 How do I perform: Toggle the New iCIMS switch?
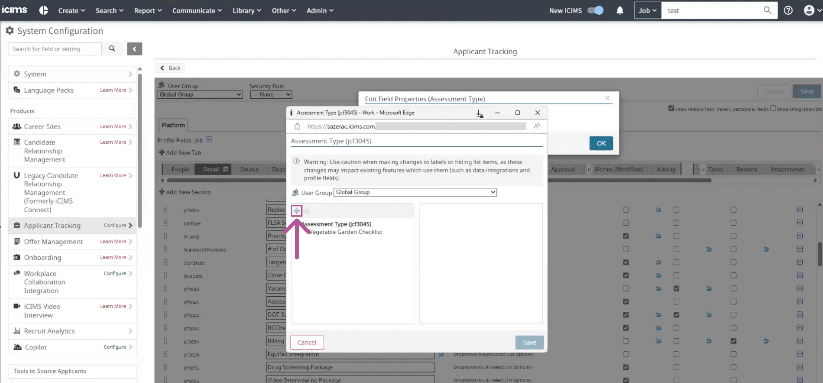(x=595, y=11)
